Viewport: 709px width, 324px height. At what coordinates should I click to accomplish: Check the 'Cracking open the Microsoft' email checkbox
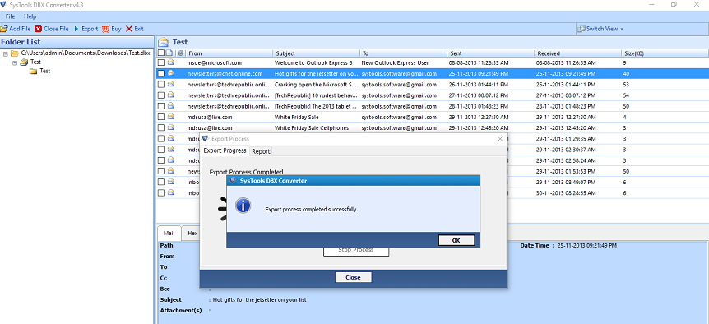point(160,84)
